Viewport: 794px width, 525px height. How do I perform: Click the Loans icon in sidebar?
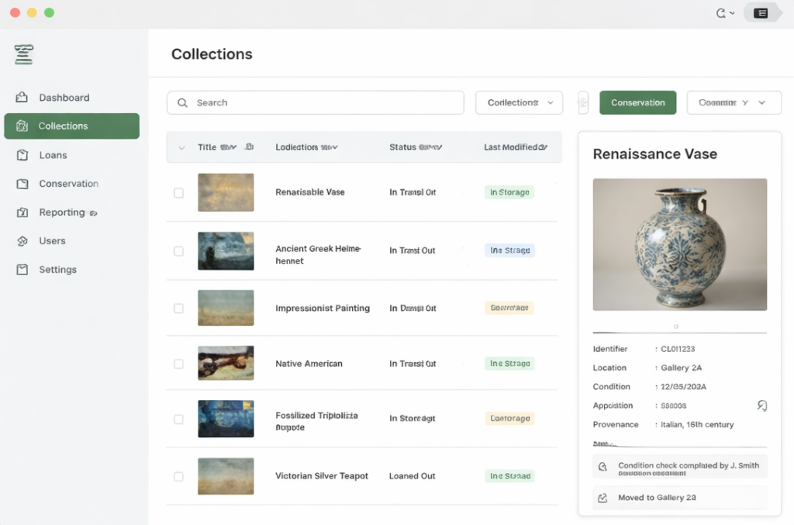(22, 155)
